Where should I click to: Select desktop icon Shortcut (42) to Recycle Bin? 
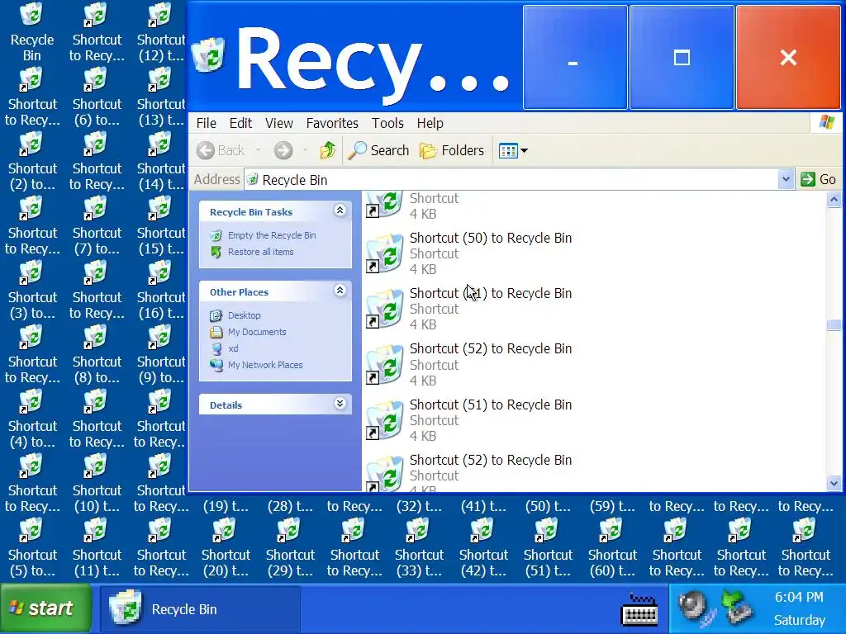483,547
